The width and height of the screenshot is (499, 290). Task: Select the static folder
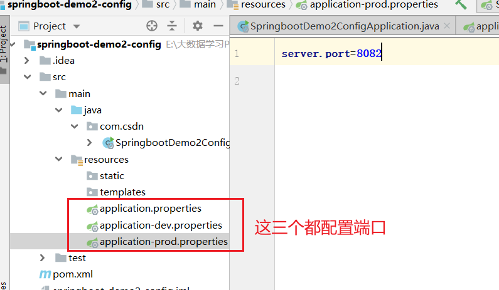click(112, 175)
